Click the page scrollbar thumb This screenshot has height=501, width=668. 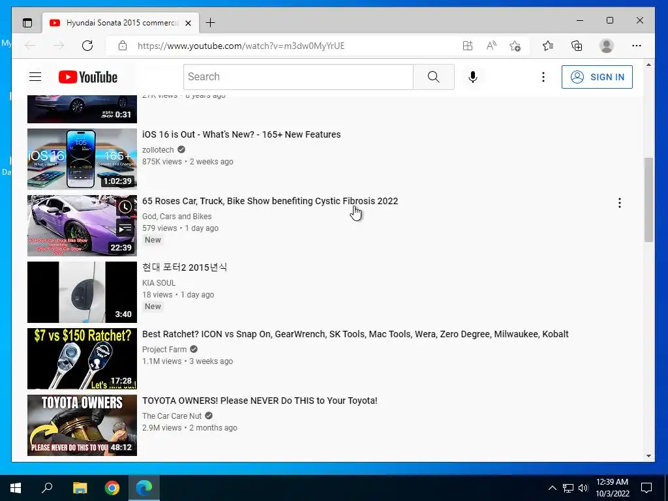648,200
